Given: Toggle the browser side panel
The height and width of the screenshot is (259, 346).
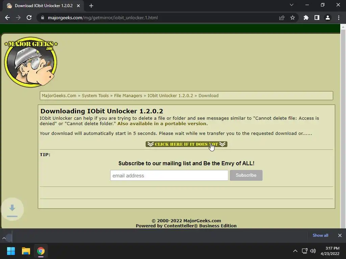Looking at the screenshot, I should 317,18.
